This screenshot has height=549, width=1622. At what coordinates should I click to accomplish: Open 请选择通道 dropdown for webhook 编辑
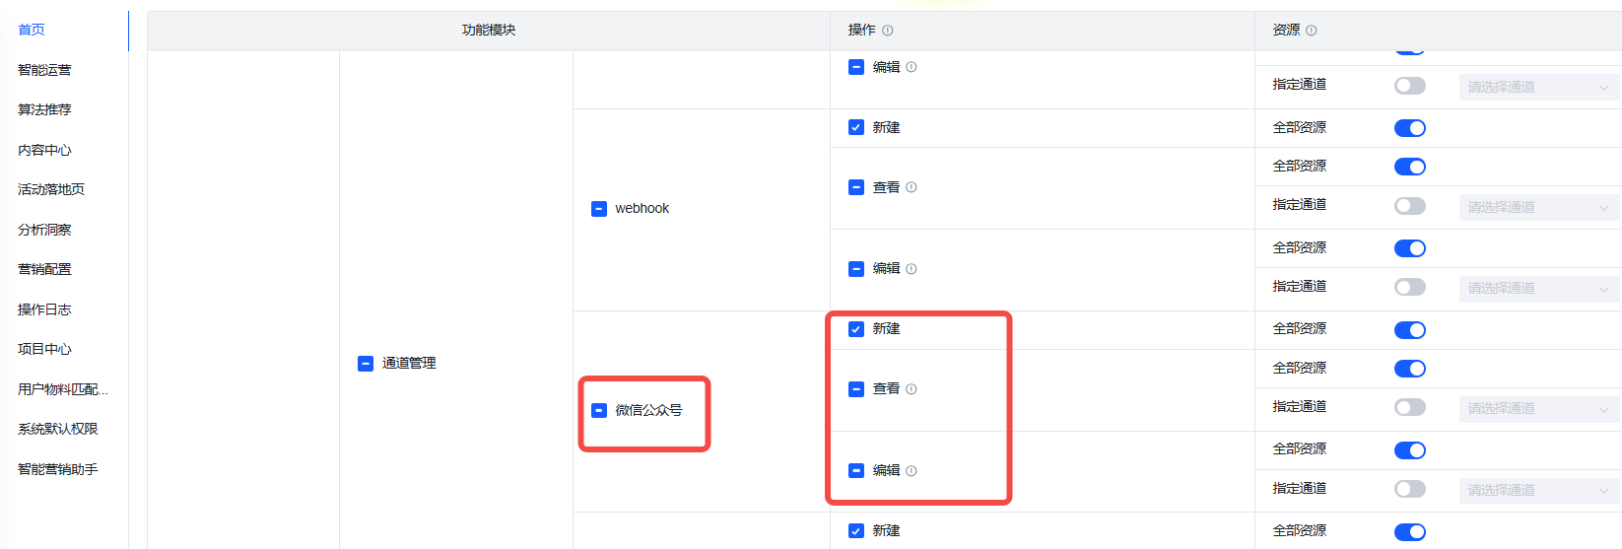1539,288
